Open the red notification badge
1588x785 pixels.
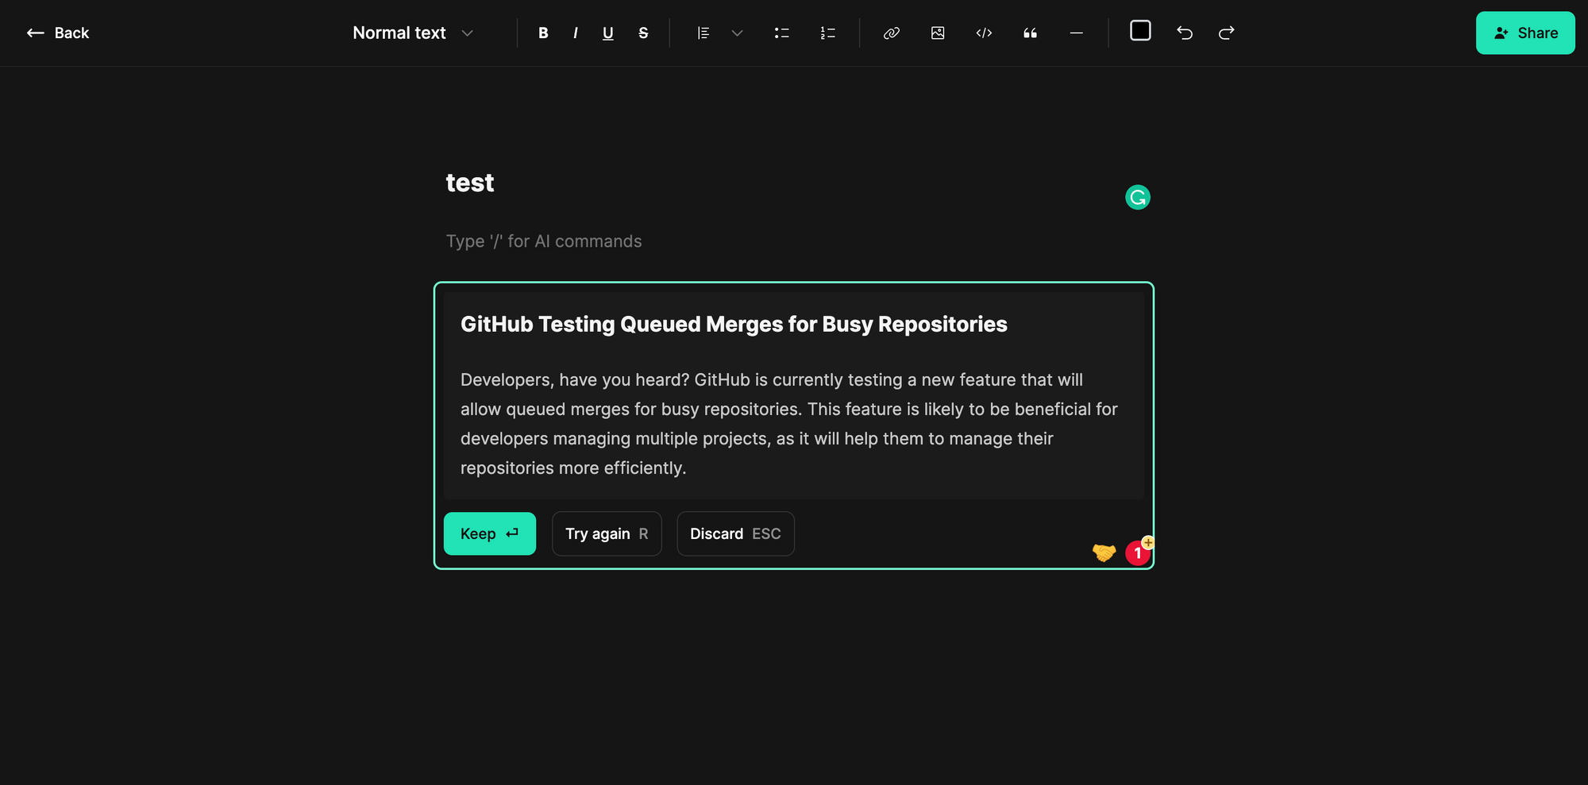(x=1139, y=552)
